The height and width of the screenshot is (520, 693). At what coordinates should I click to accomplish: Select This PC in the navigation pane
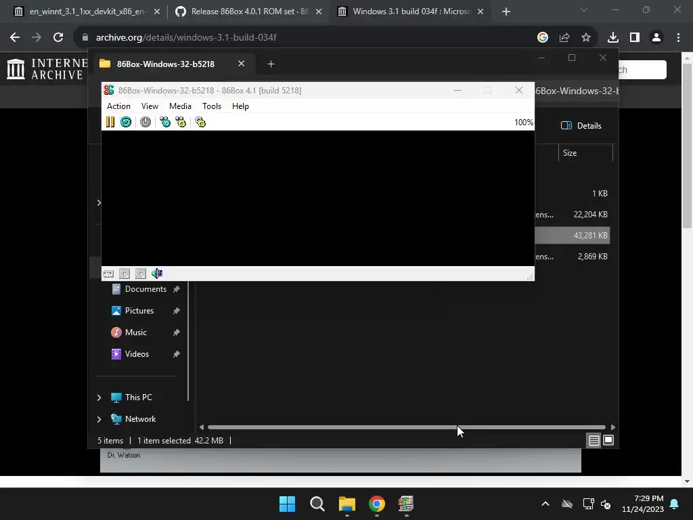point(138,397)
